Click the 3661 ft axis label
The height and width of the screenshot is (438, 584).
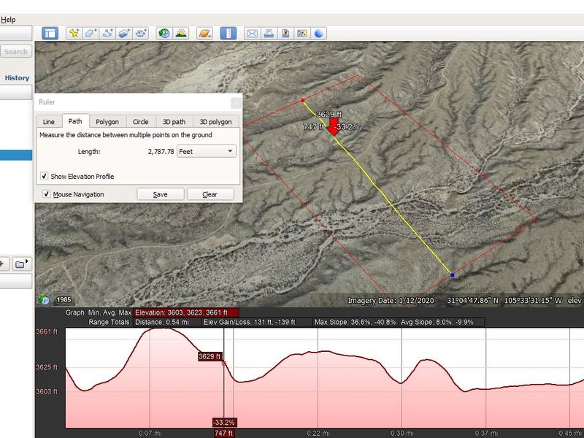47,331
